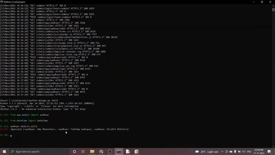275x155 pixels.
Task: Open the database browser taskbar icon
Action: tap(137, 152)
